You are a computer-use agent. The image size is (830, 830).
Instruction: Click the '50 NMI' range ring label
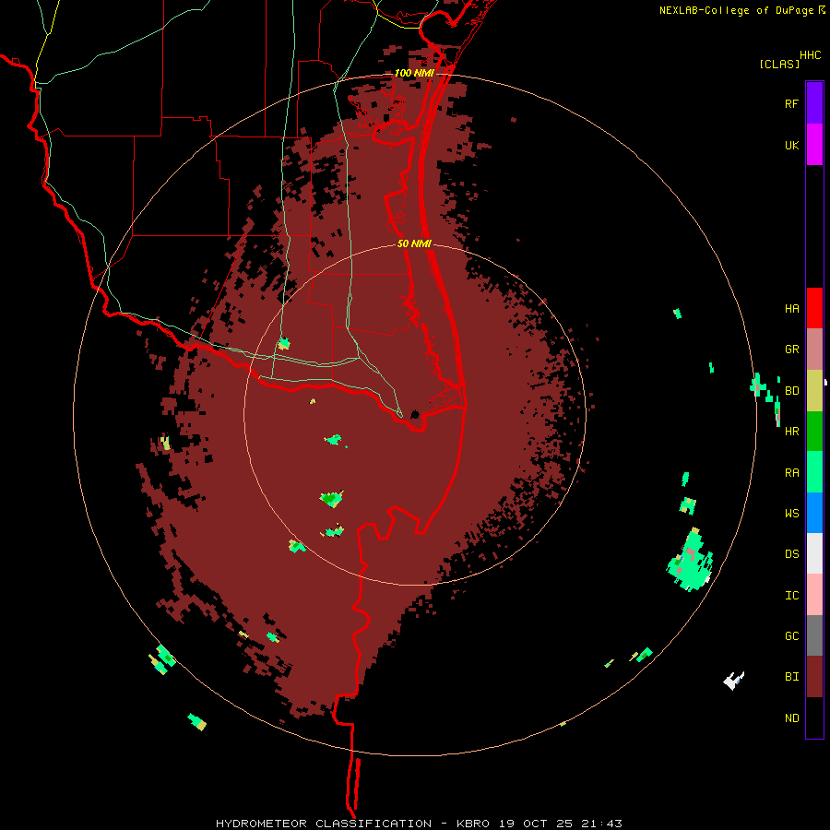[414, 243]
